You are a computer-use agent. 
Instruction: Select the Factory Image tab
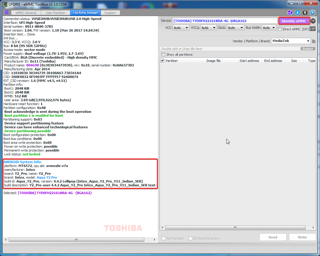pos(85,13)
